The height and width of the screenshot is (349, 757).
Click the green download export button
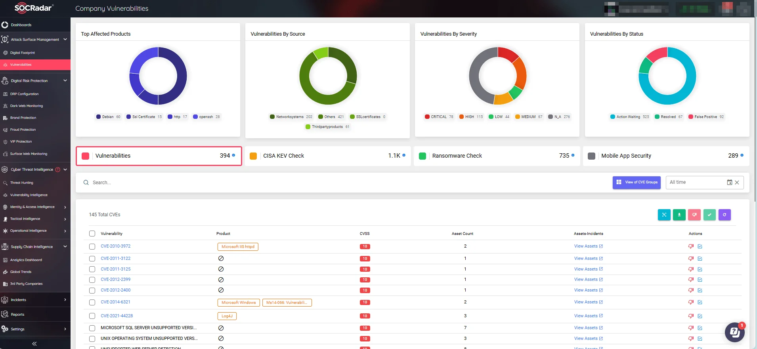[679, 215]
